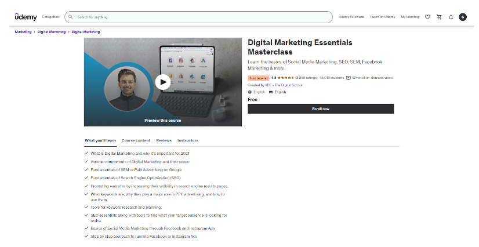Click 'What is Digital Marketing' learning point
Image resolution: width=479 pixels, height=247 pixels.
pos(140,154)
